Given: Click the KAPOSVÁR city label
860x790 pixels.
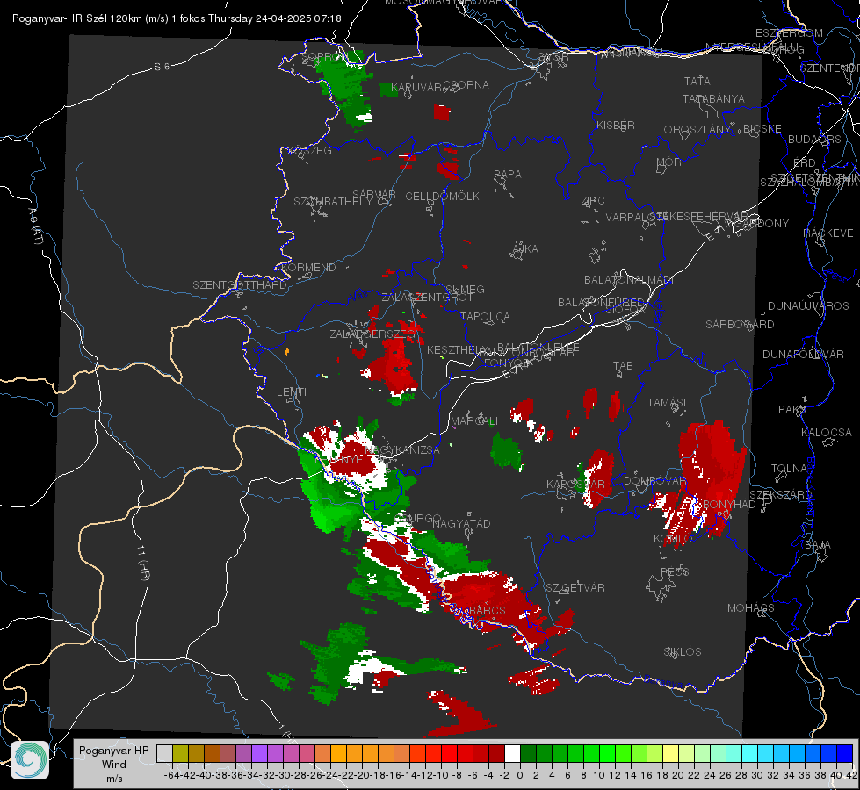Looking at the screenshot, I should (575, 484).
